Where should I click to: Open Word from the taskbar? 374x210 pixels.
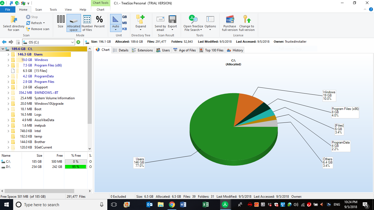click(183, 205)
